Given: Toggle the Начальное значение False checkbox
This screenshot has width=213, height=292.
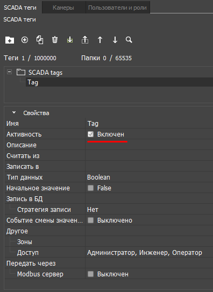Looking at the screenshot, I should [90, 188].
